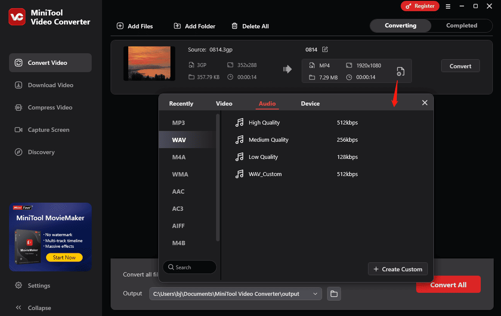Switch to the Converting tab
The height and width of the screenshot is (316, 501).
pos(400,25)
